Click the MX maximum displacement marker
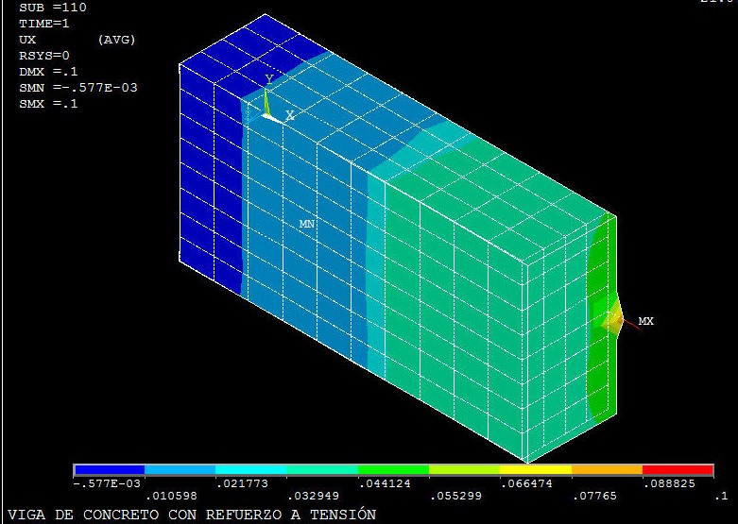 coord(645,321)
